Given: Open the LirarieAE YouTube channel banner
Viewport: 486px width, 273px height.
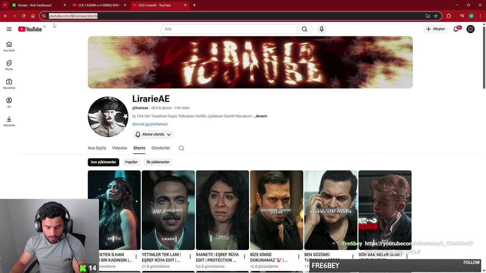Looking at the screenshot, I should tap(250, 62).
